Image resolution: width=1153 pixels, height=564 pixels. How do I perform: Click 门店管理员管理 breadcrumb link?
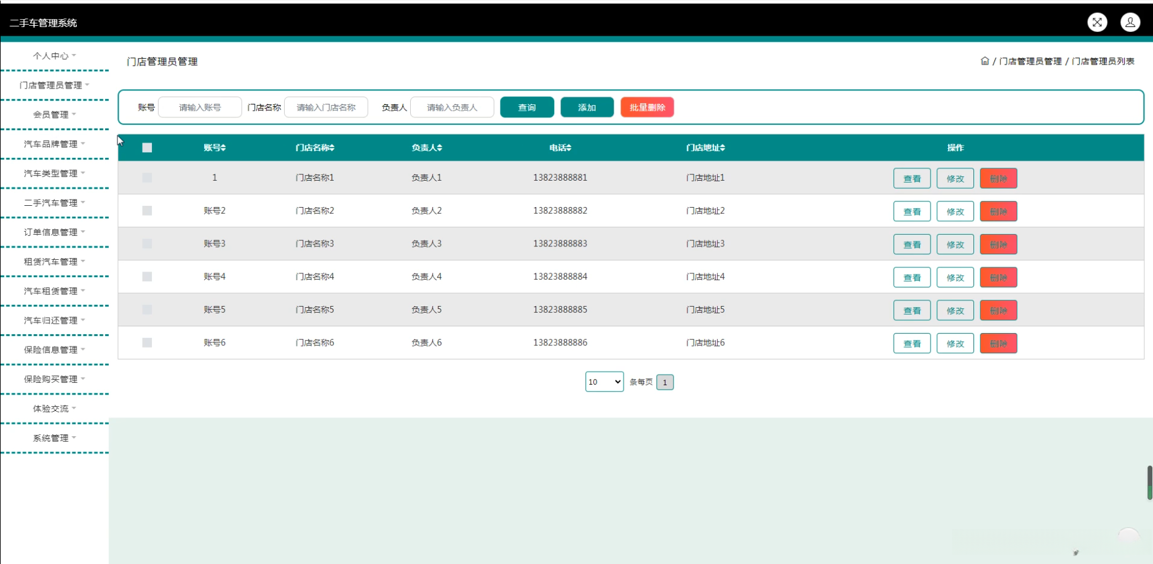pos(1030,61)
